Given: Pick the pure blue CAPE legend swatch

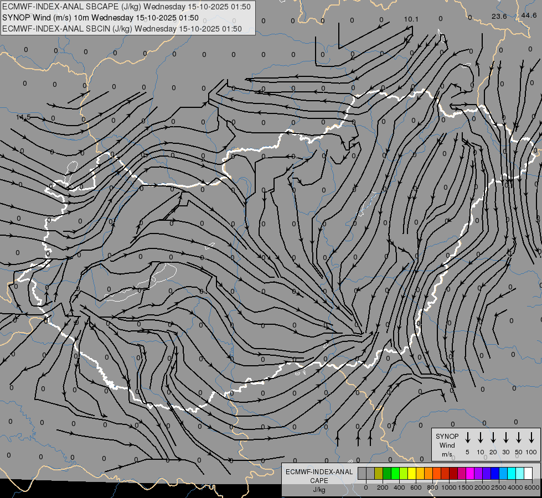Looking at the screenshot, I should (x=495, y=474).
